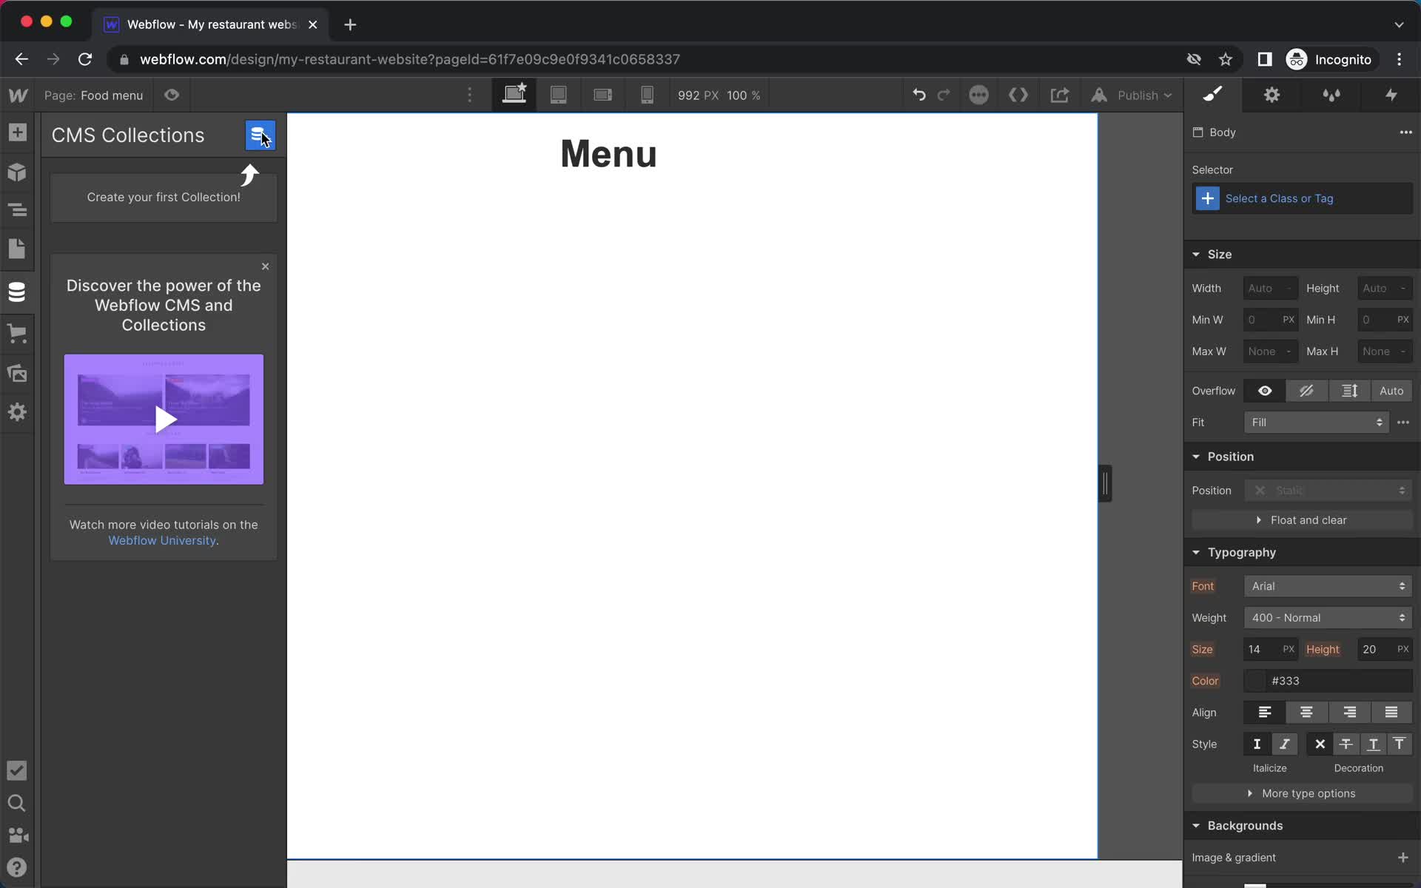Viewport: 1421px width, 888px height.
Task: Open the Page: Food menu switcher
Action: 93,95
